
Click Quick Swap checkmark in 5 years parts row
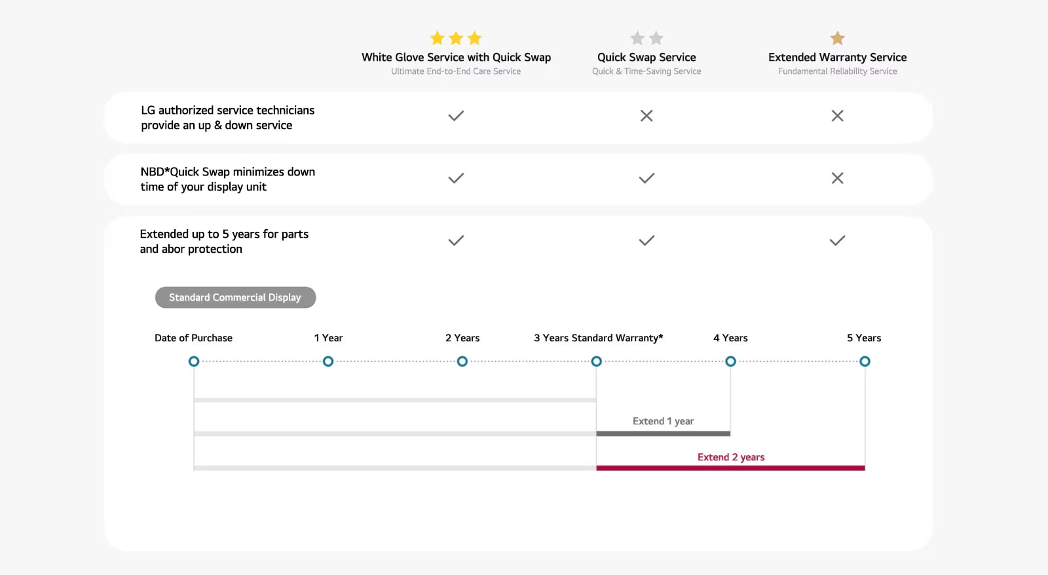646,240
